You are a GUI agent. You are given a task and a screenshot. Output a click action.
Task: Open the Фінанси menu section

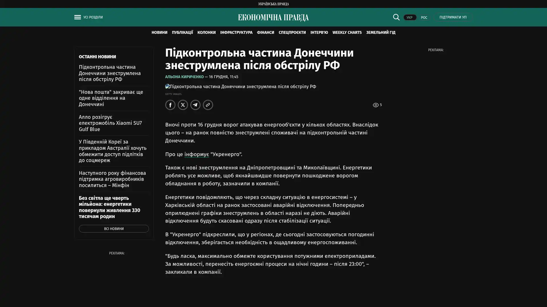[265, 32]
